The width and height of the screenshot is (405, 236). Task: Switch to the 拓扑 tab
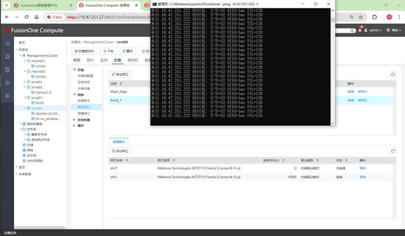90,60
